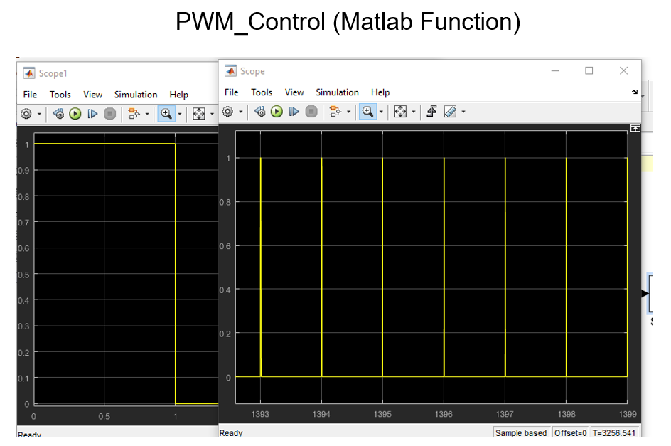Open Tools menu in Scope window
This screenshot has width=671, height=446.
pos(262,92)
